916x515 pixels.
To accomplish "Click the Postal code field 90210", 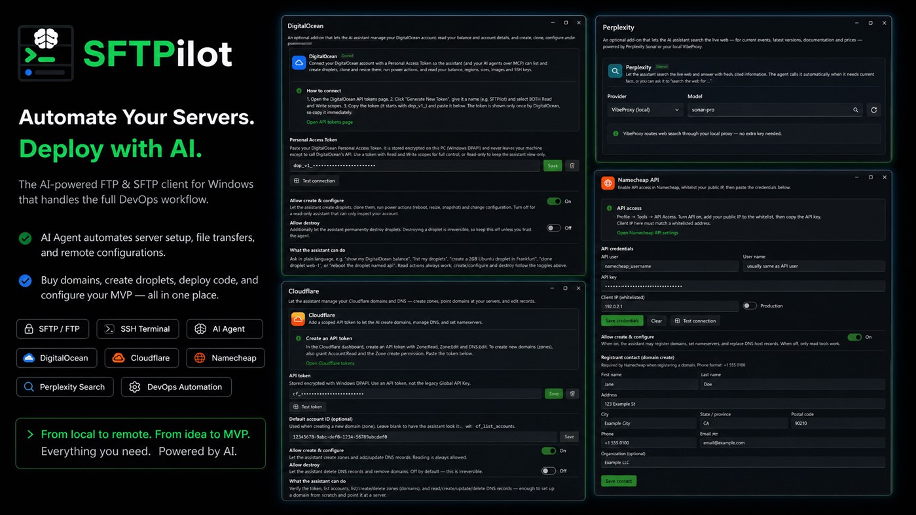I will point(838,423).
